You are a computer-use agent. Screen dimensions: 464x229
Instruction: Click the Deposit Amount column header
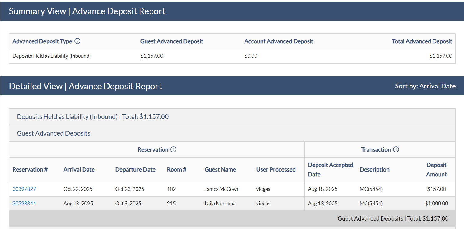click(x=436, y=170)
